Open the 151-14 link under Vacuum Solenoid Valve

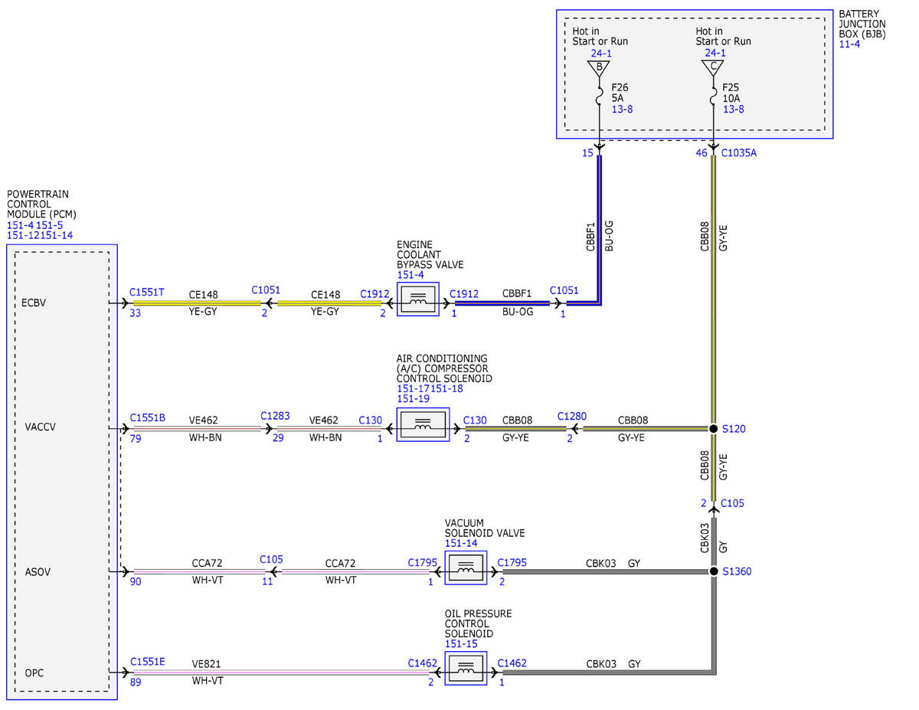tap(461, 543)
